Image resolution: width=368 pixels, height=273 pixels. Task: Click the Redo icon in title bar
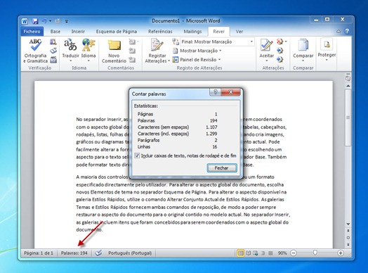58,21
